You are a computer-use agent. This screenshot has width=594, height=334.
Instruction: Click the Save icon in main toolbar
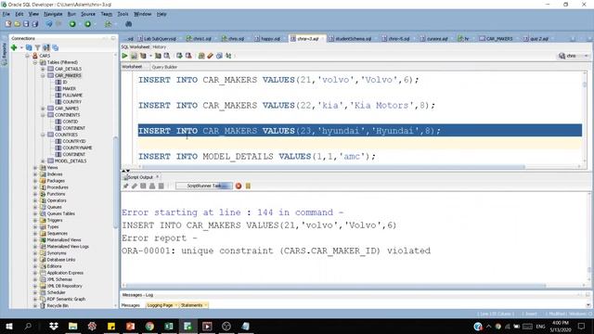(26, 24)
